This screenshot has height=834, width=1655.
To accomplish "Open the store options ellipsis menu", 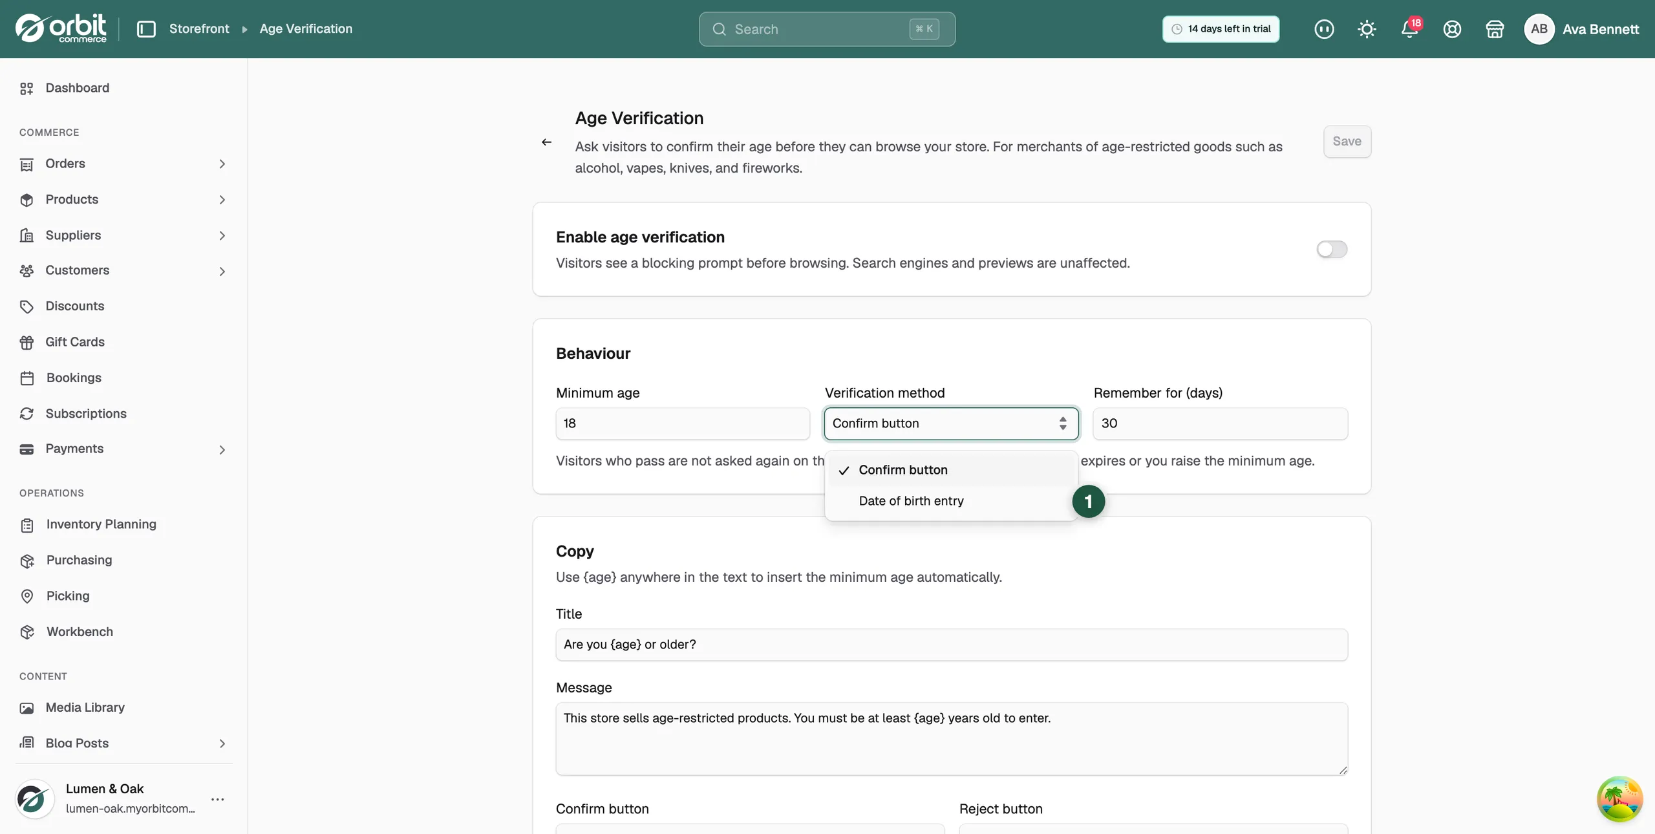I will 218,799.
